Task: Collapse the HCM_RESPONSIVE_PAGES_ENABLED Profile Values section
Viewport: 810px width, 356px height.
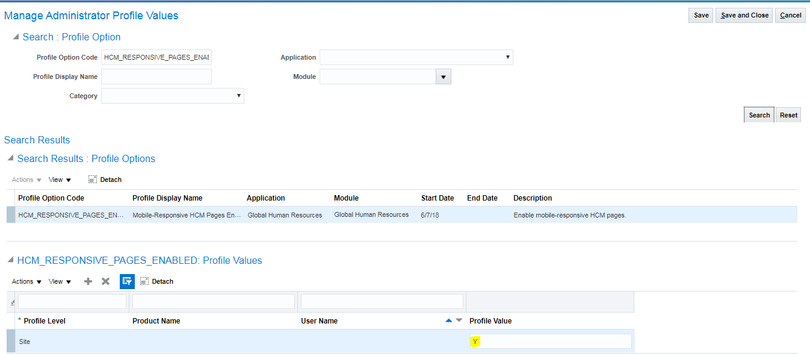Action: (x=10, y=260)
